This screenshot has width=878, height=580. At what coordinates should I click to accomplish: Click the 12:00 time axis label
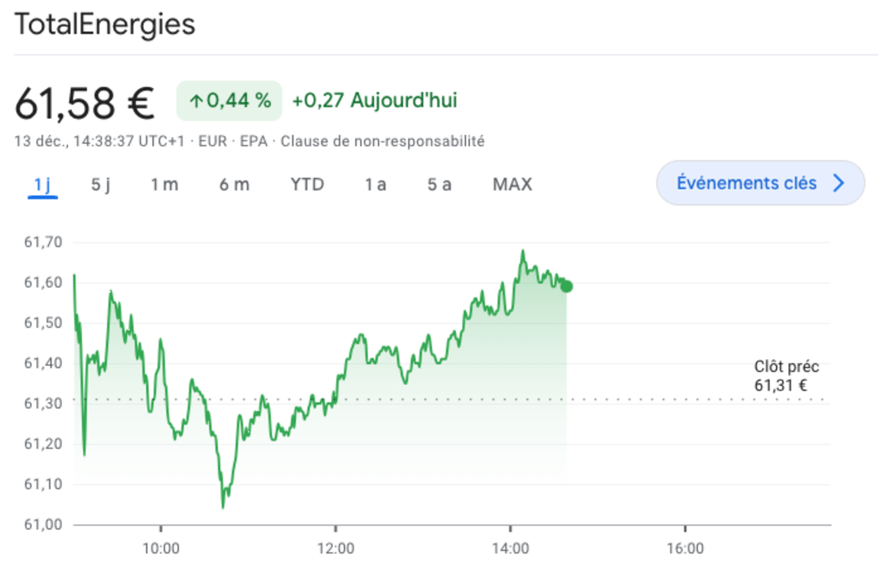tap(336, 549)
